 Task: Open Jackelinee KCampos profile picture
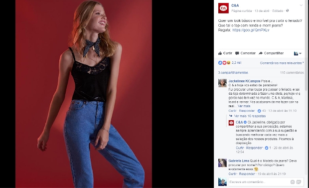pyautogui.click(x=222, y=83)
